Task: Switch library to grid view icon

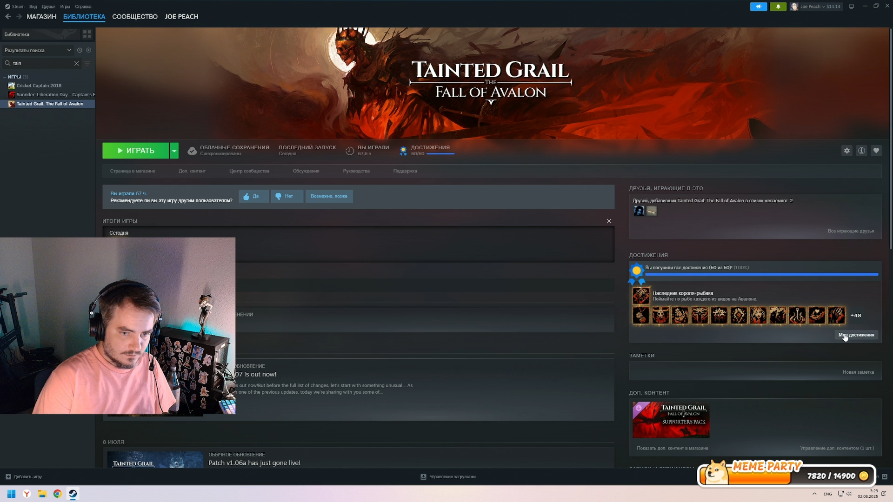Action: coord(87,34)
